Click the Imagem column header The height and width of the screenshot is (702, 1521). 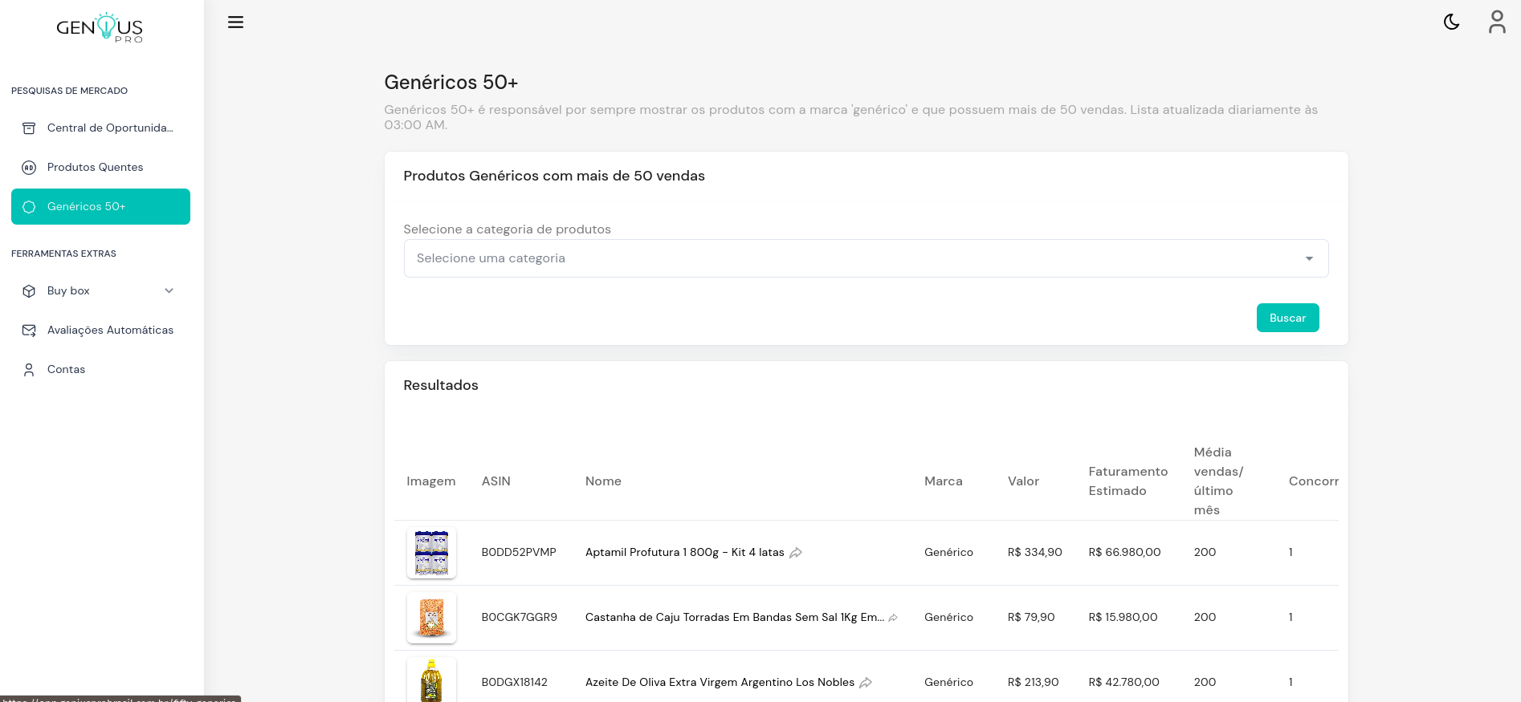[x=430, y=481]
